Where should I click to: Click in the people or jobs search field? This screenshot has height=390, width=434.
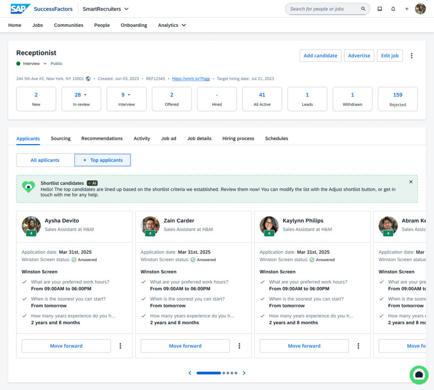coord(323,9)
